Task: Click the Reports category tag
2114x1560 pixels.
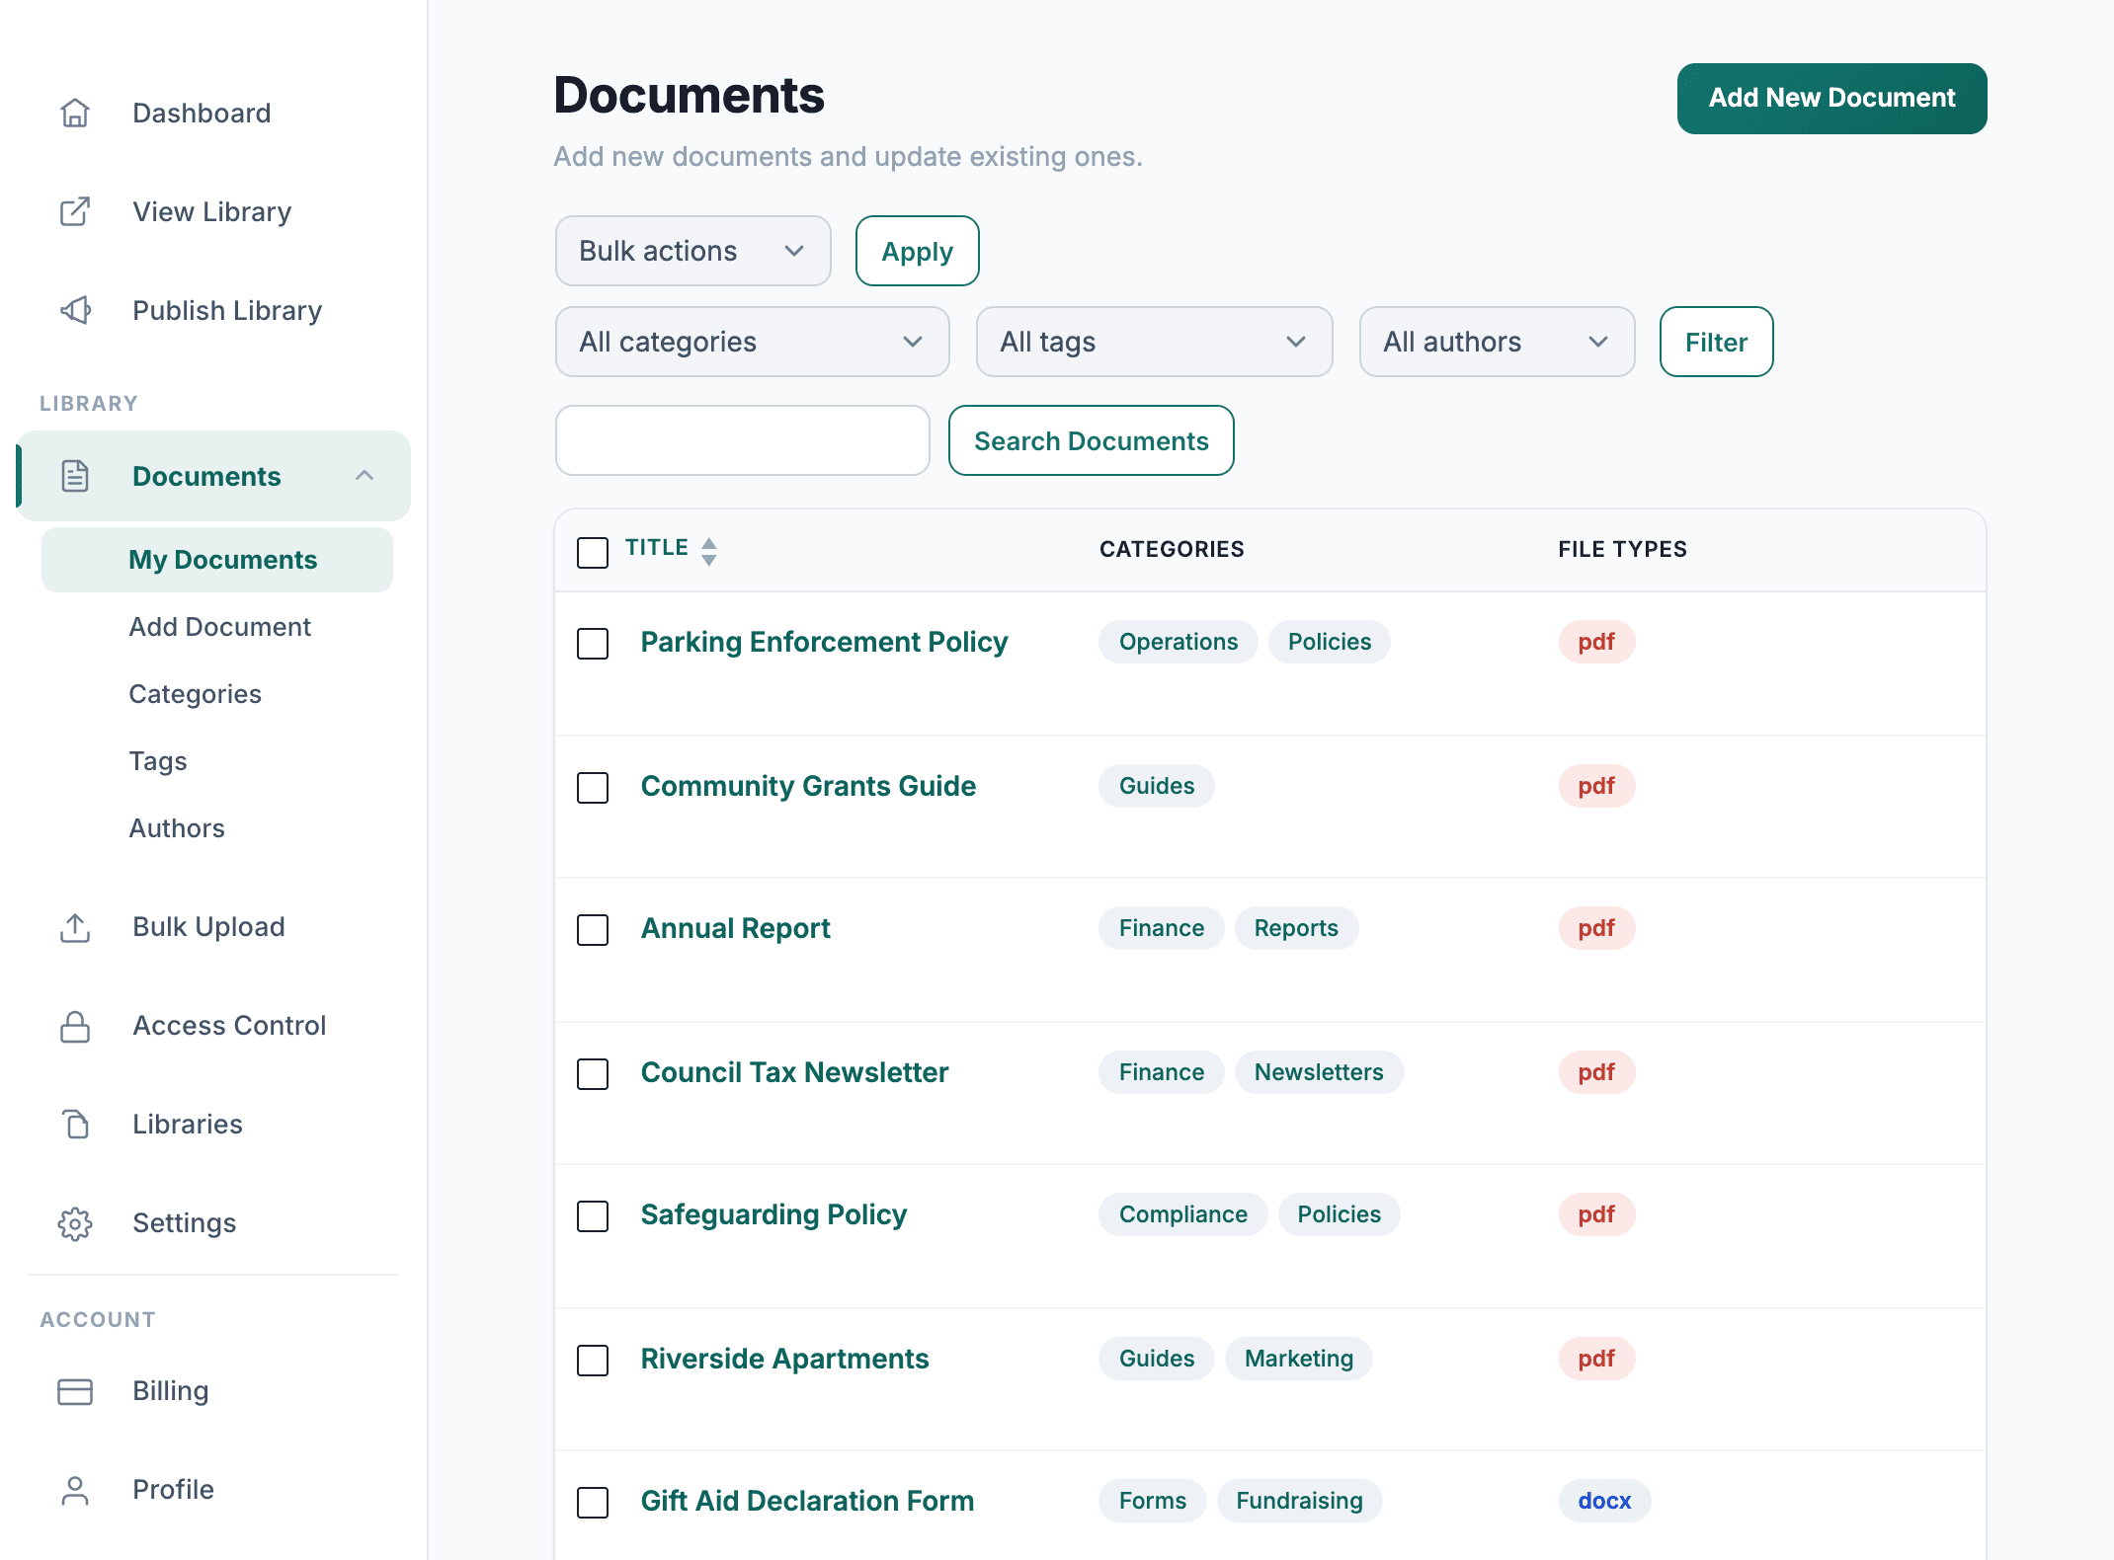Action: point(1296,928)
